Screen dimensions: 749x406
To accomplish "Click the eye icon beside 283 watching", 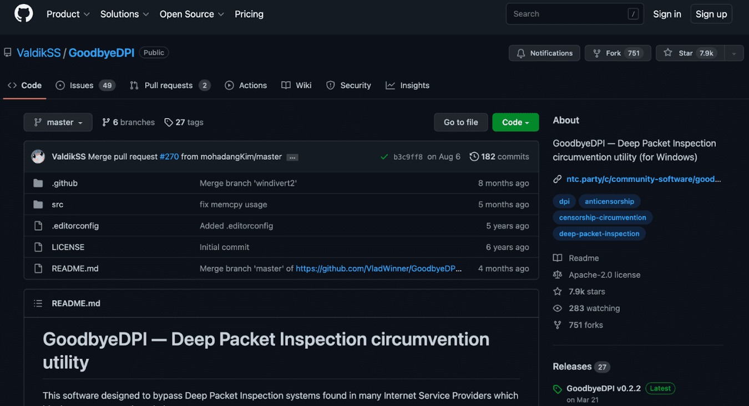I will coord(558,308).
